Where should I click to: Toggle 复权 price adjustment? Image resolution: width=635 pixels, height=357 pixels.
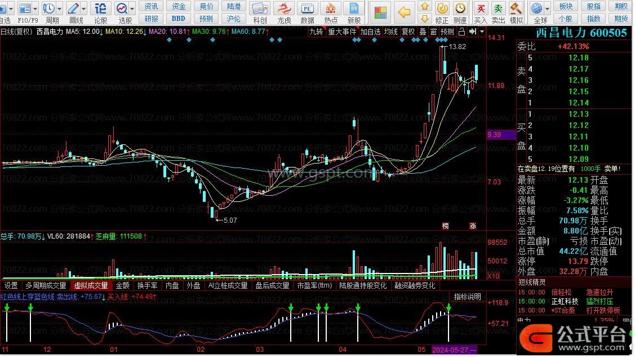pyautogui.click(x=408, y=32)
